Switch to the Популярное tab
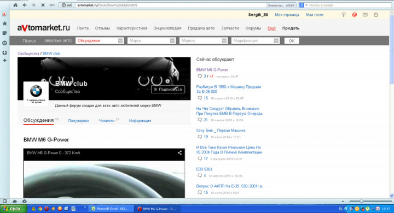 tap(79, 121)
